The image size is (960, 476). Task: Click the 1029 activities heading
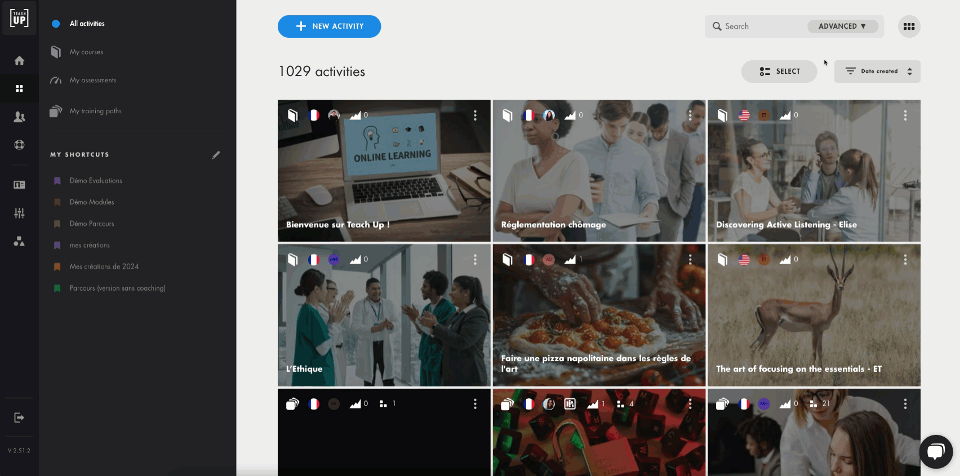(x=322, y=72)
